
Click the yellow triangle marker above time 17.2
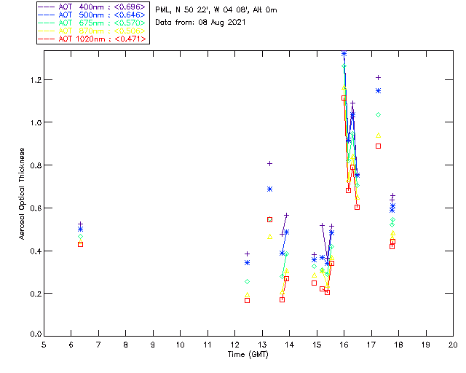[x=378, y=136]
